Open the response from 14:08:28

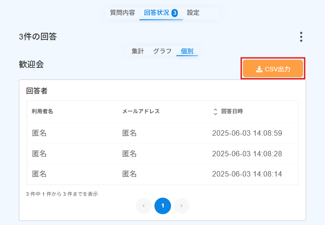pyautogui.click(x=162, y=154)
